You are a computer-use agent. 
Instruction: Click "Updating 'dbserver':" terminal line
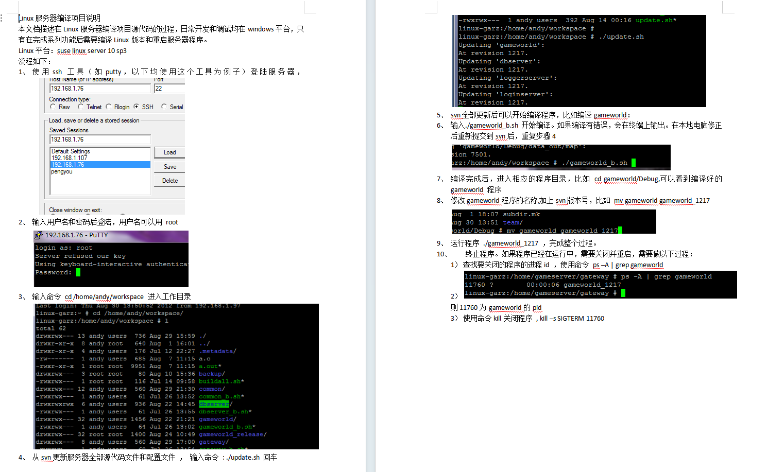tap(499, 61)
